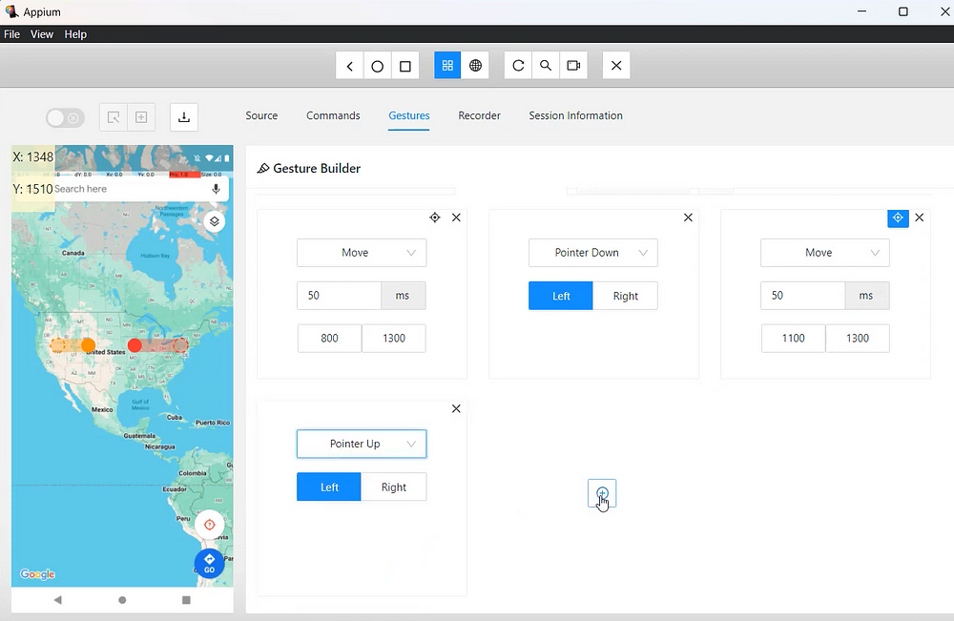Open the Recorder tab
This screenshot has width=954, height=621.
(480, 115)
